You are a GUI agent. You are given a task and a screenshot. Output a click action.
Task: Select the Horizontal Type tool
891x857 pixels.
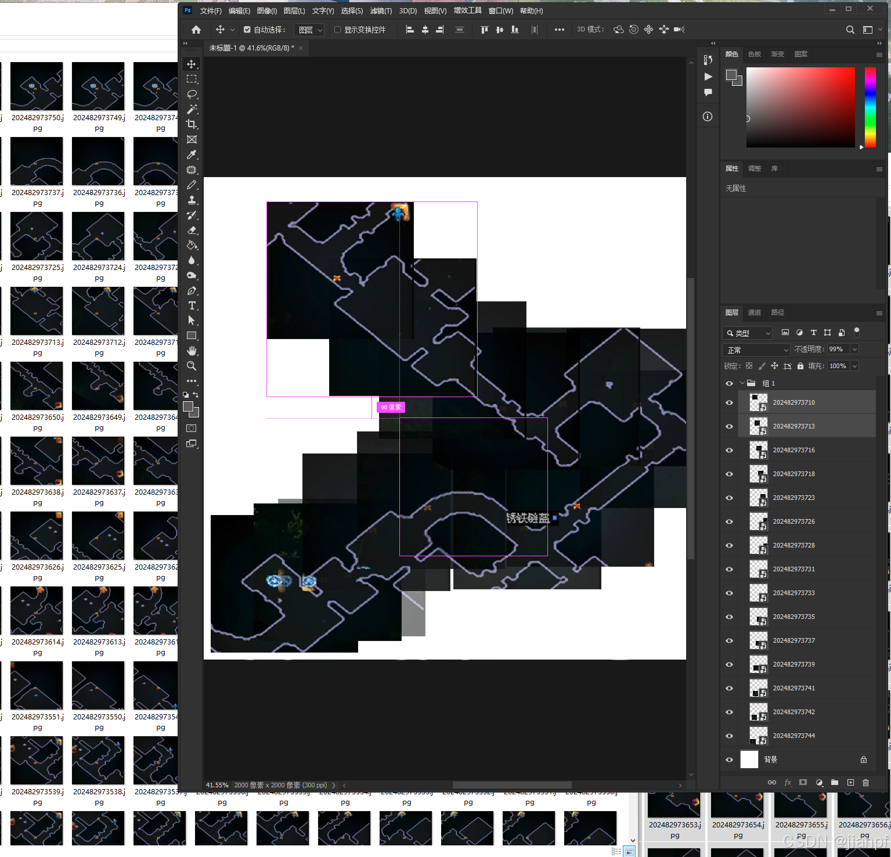tap(192, 305)
